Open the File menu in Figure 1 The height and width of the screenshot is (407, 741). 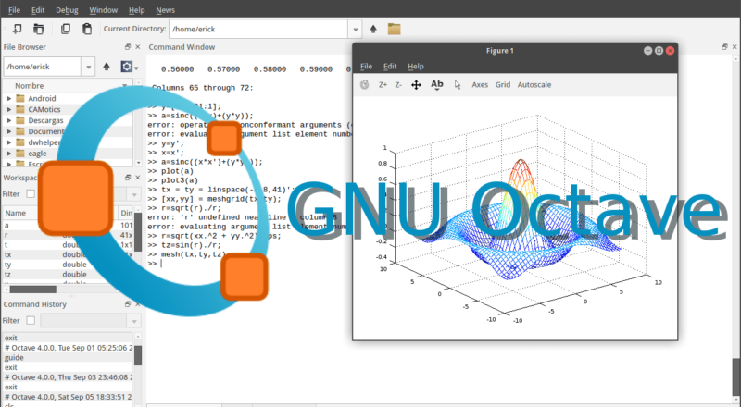click(x=366, y=66)
